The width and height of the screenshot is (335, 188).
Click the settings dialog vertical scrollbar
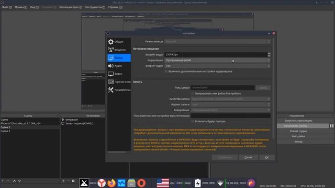pos(273,88)
